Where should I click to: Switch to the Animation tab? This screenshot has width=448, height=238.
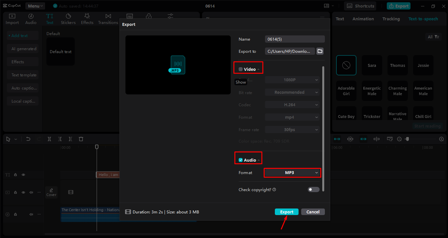click(363, 19)
